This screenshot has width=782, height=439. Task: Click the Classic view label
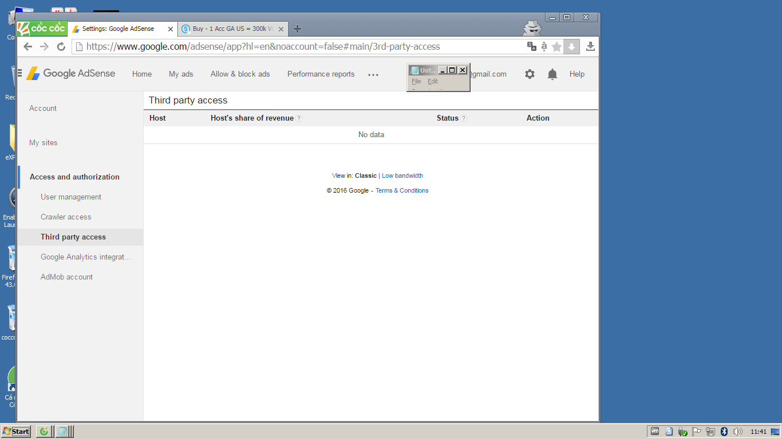pos(366,175)
